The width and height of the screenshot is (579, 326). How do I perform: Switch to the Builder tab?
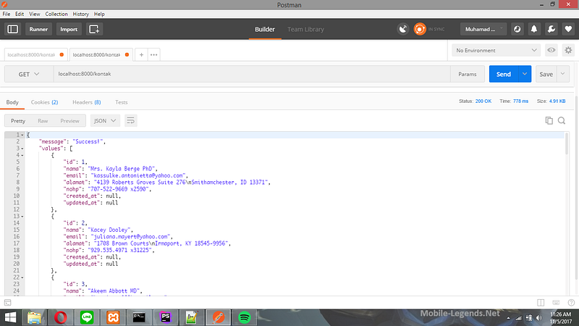point(265,29)
